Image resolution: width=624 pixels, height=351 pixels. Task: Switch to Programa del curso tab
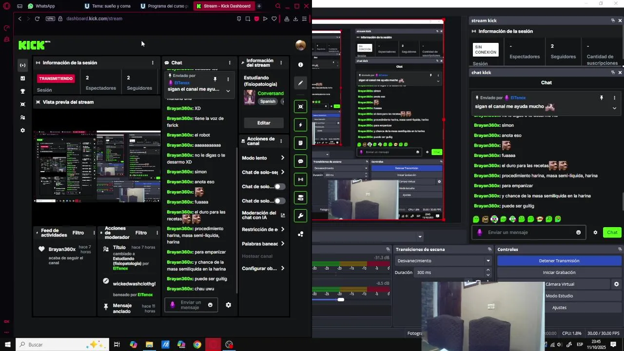(164, 6)
